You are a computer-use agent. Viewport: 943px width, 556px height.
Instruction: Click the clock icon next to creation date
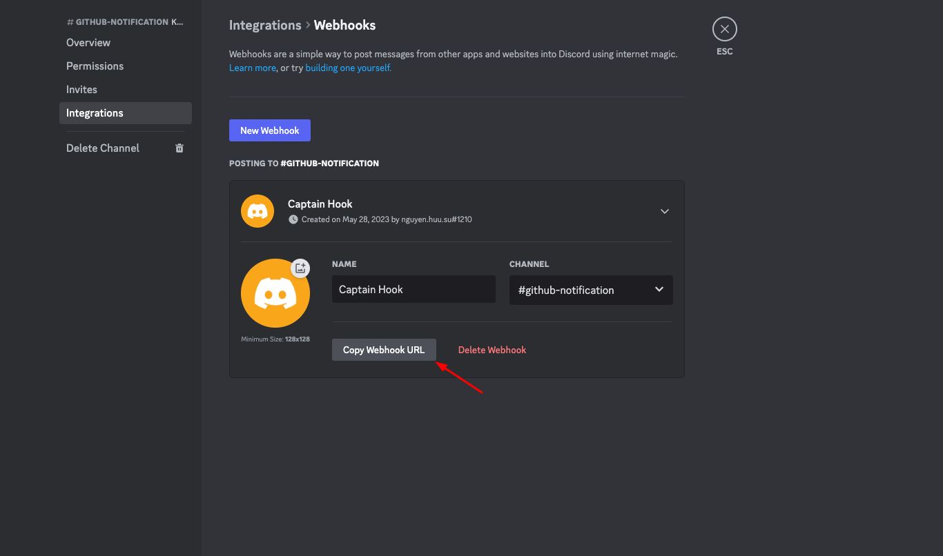pyautogui.click(x=293, y=219)
